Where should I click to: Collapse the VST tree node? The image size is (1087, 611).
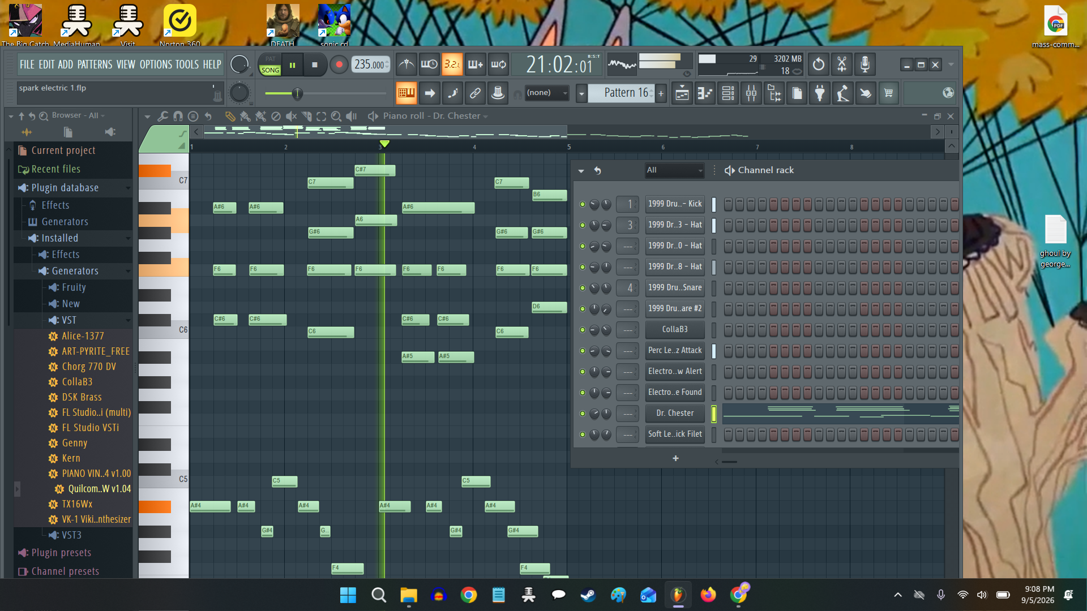128,320
